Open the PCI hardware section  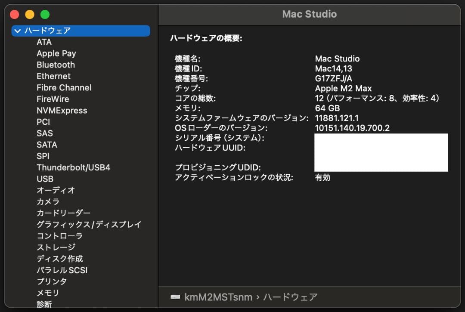coord(43,122)
